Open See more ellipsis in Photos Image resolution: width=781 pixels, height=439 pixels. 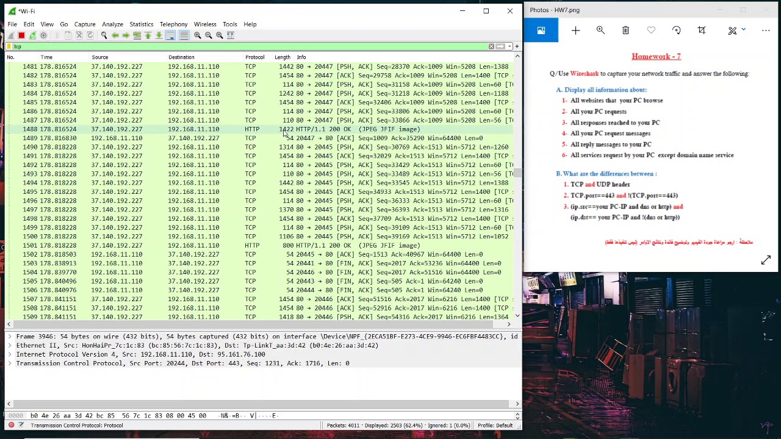click(766, 30)
